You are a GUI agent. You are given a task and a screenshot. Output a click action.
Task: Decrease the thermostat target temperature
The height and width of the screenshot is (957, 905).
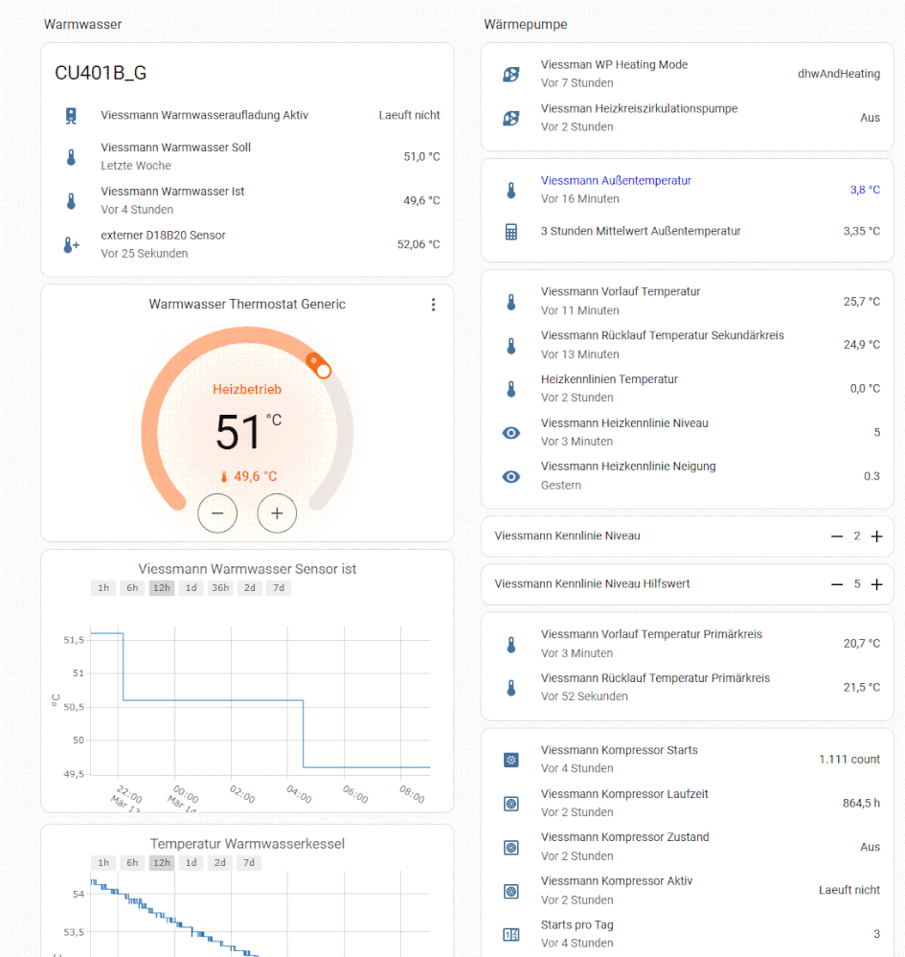click(x=217, y=513)
